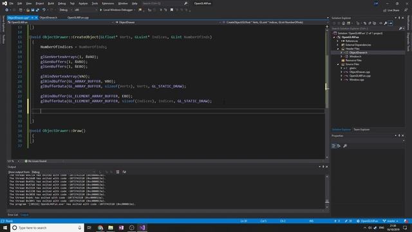Close the ObjectDrawer.cpp tab
Image resolution: width=412 pixels, height=232 pixels.
36,17
